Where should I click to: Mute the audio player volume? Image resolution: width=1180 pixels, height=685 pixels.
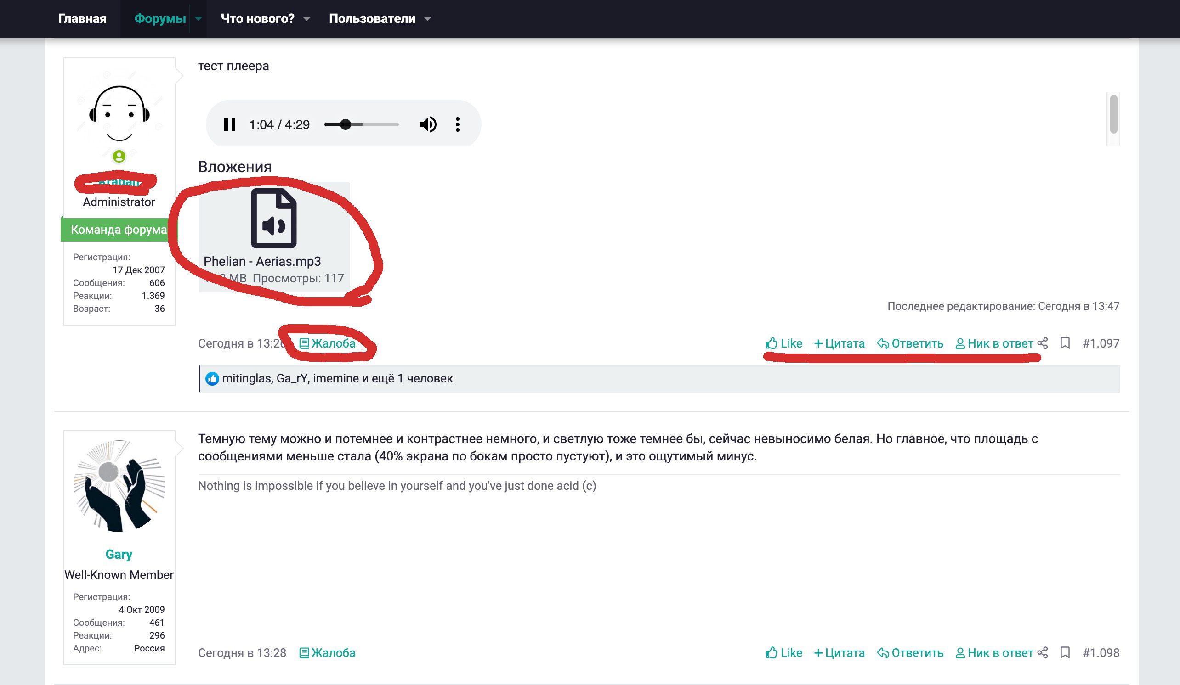point(427,124)
